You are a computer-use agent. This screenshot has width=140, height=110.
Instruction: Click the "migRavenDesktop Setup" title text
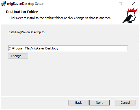coord(25,4)
